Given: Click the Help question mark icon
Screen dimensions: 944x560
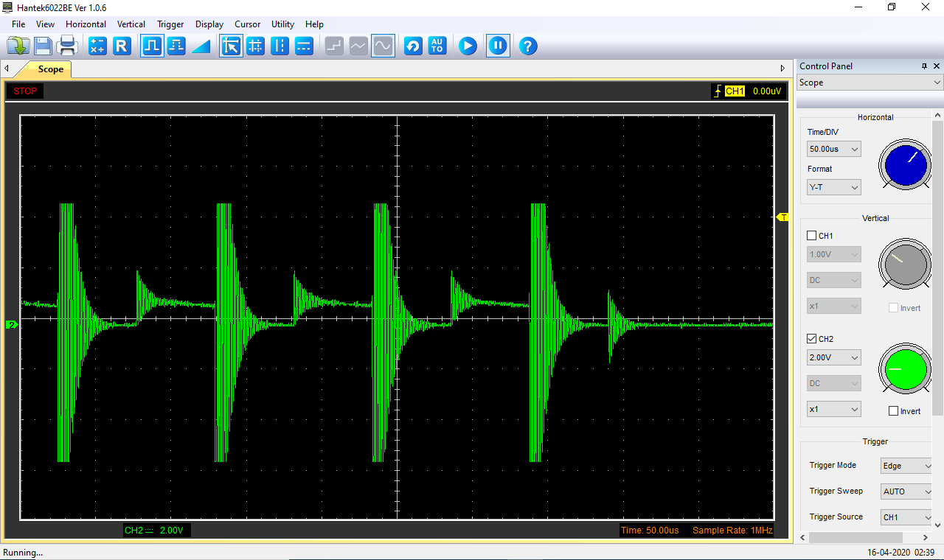Looking at the screenshot, I should 527,46.
